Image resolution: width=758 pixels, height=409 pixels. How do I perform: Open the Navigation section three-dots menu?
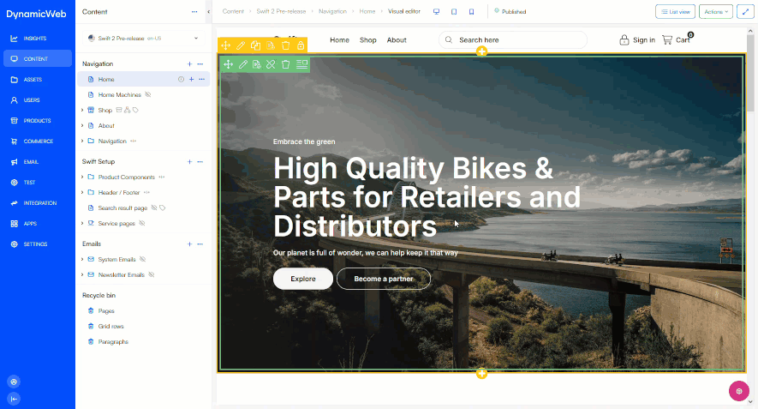[x=200, y=64]
